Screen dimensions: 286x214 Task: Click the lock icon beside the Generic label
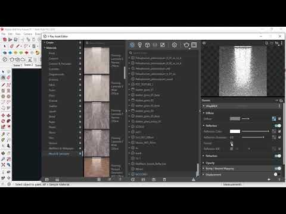click(x=281, y=100)
